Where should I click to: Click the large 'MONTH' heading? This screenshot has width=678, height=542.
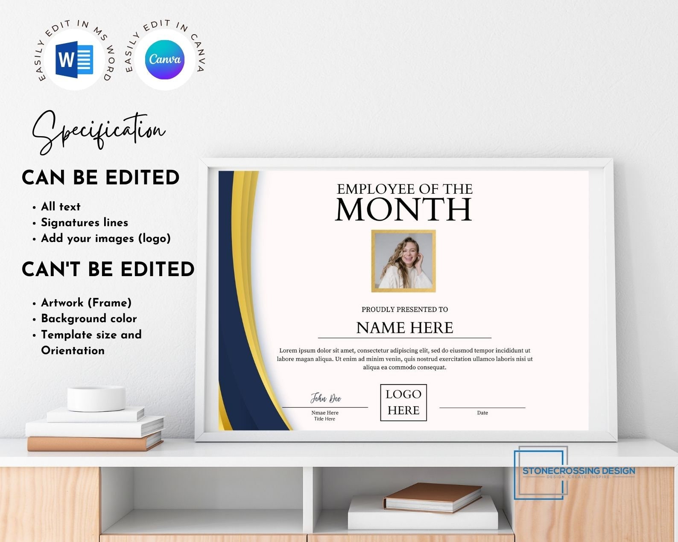coord(403,210)
